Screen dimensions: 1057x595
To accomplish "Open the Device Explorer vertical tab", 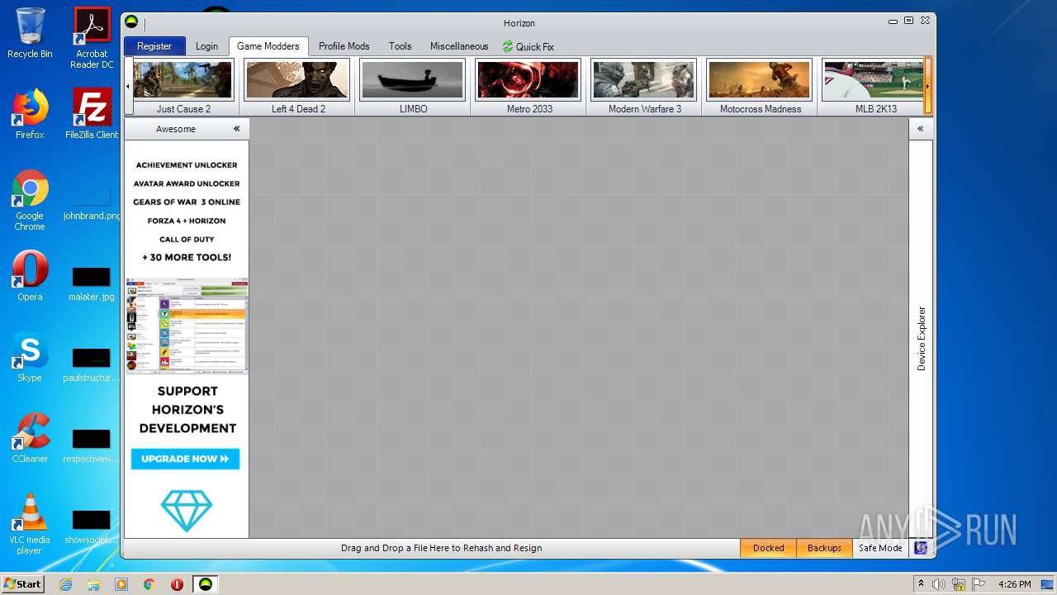I will tap(922, 338).
